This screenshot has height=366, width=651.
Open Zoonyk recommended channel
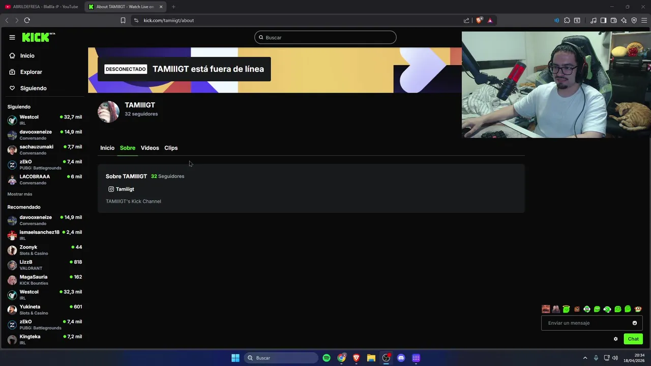pyautogui.click(x=45, y=250)
